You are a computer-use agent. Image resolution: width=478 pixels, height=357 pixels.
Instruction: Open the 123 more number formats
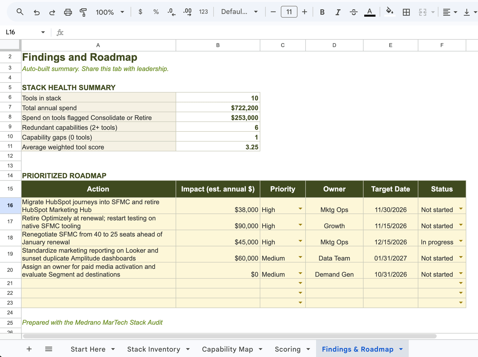pyautogui.click(x=203, y=12)
